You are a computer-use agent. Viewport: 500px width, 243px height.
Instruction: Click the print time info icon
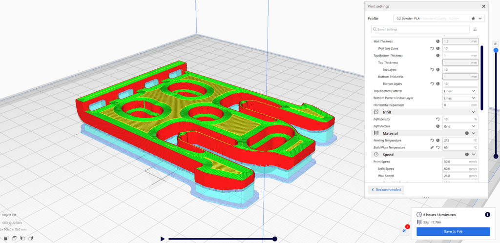[487, 215]
